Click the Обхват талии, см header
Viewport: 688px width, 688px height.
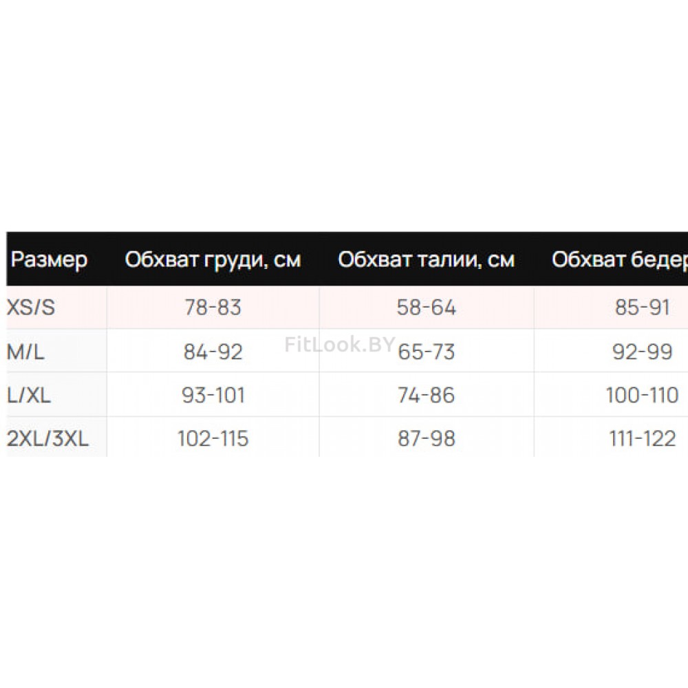pyautogui.click(x=426, y=259)
